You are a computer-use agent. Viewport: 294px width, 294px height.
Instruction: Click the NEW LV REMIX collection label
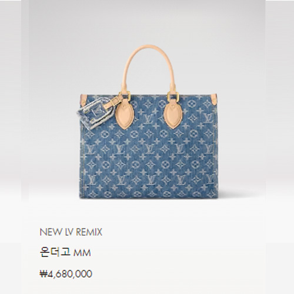71,232
